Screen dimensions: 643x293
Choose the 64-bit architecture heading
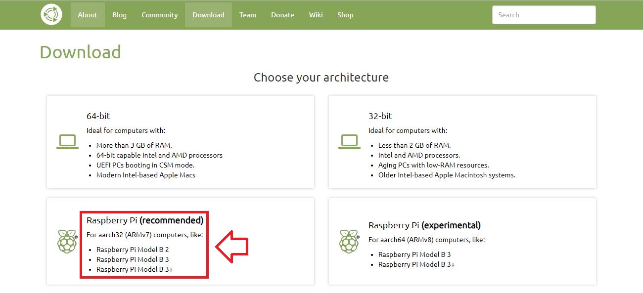(x=98, y=116)
